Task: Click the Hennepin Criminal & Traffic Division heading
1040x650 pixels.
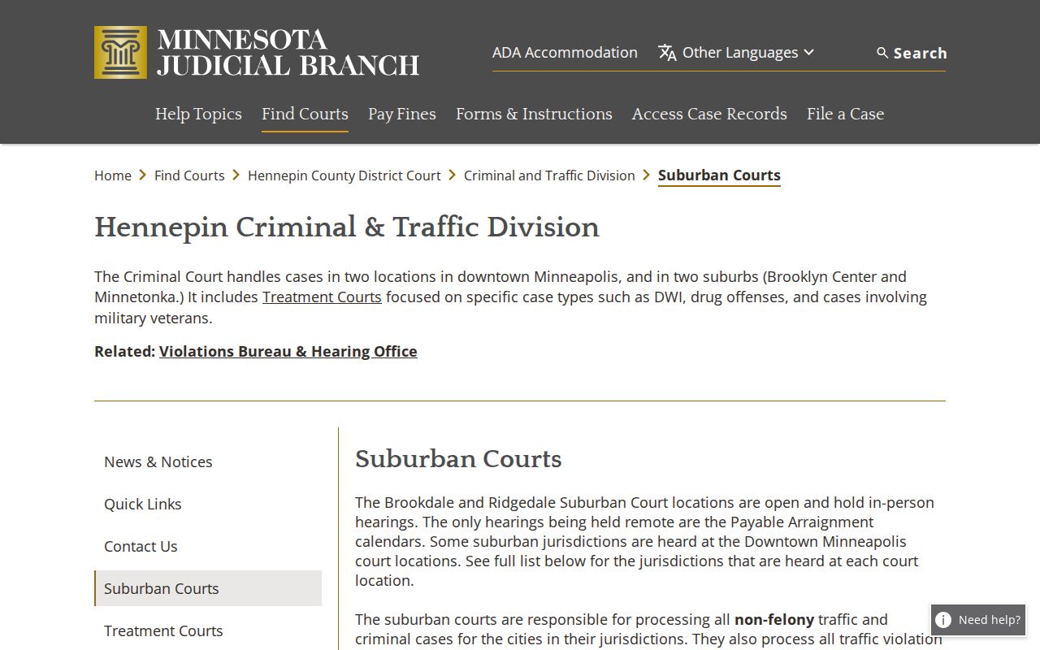Action: point(347,227)
